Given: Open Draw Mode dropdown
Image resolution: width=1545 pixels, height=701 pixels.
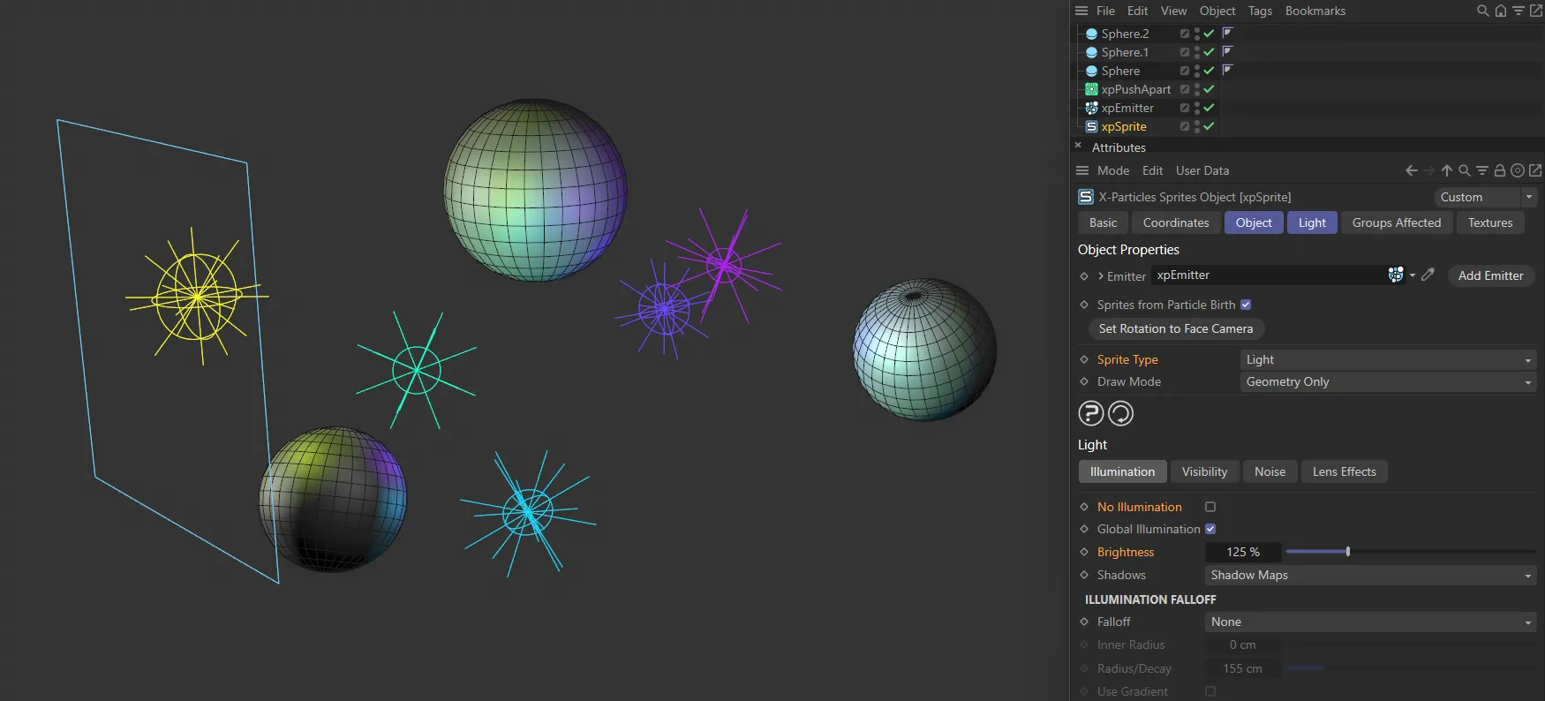Looking at the screenshot, I should click(1388, 381).
